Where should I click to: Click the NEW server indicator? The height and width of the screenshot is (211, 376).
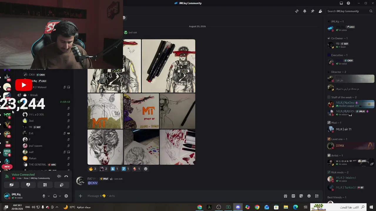[x=7, y=167]
